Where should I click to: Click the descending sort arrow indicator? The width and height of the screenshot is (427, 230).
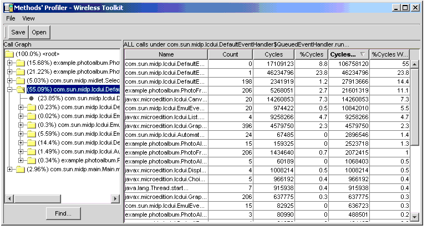[x=363, y=54]
